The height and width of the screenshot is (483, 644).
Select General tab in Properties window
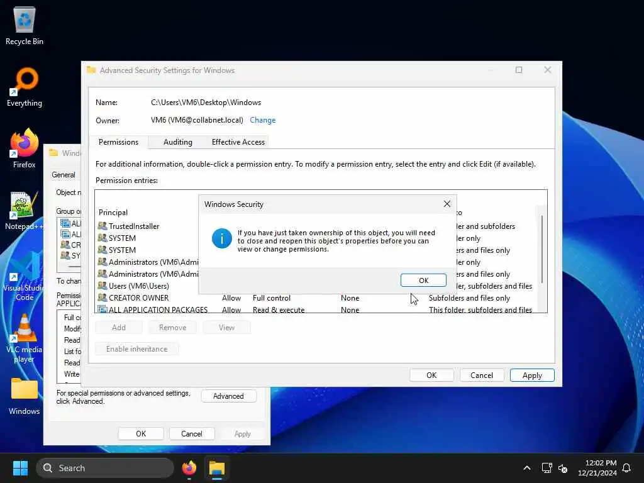[64, 175]
